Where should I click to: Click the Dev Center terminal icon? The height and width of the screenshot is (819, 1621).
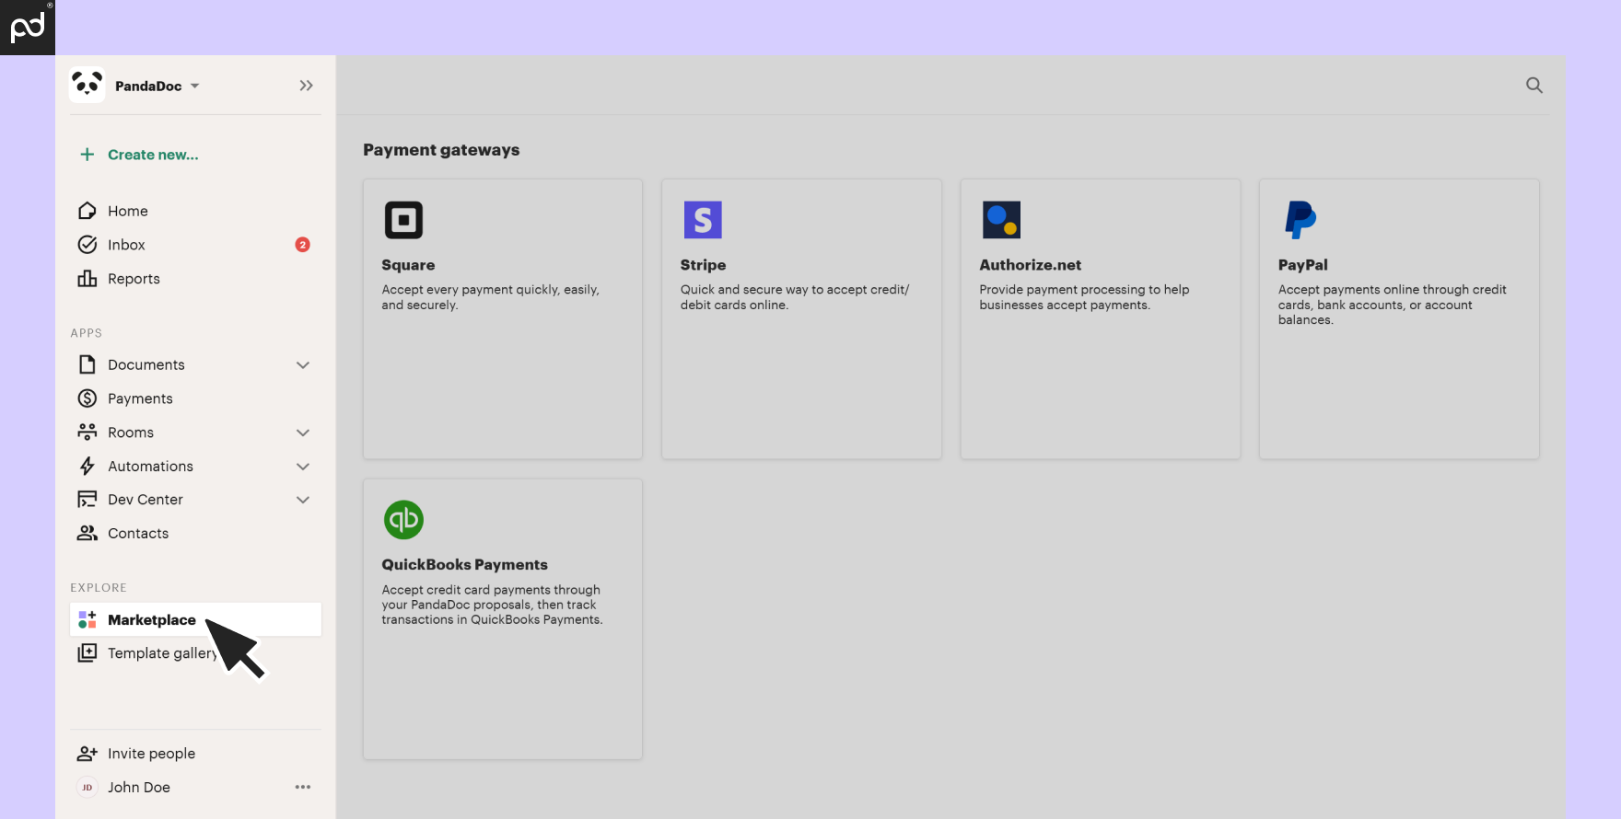pos(87,500)
